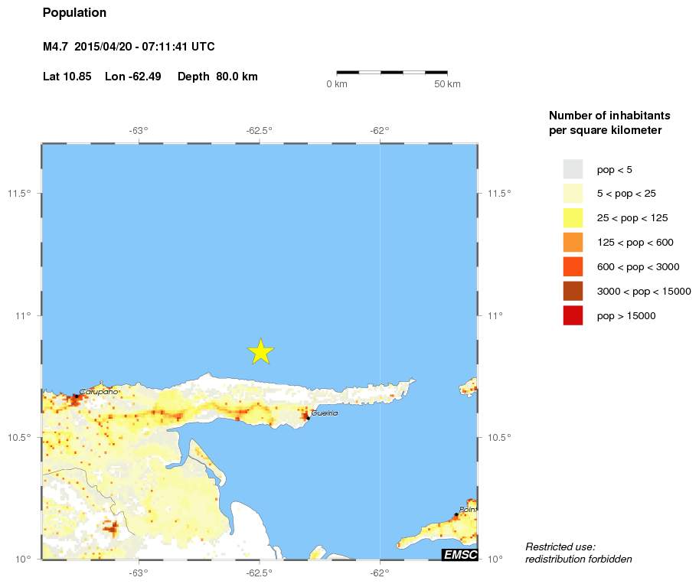Image resolution: width=699 pixels, height=584 pixels.
Task: Click the Carupano city marker
Action: tap(76, 396)
